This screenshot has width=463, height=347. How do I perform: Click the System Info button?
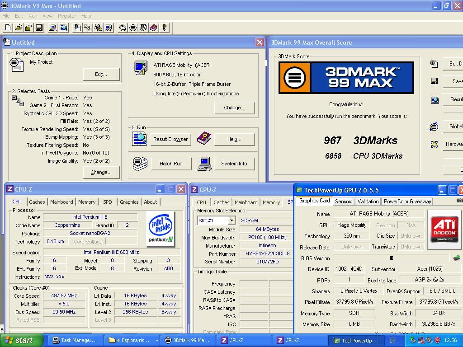pyautogui.click(x=234, y=164)
